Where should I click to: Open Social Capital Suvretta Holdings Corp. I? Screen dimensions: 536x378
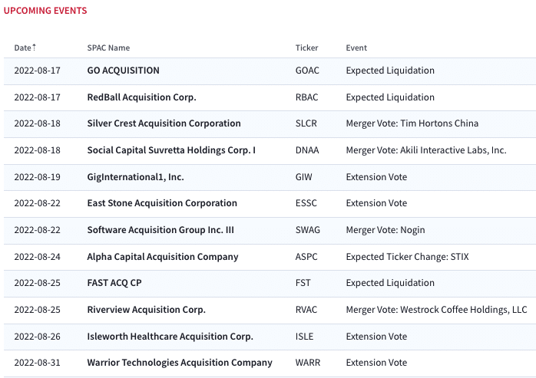[171, 150]
